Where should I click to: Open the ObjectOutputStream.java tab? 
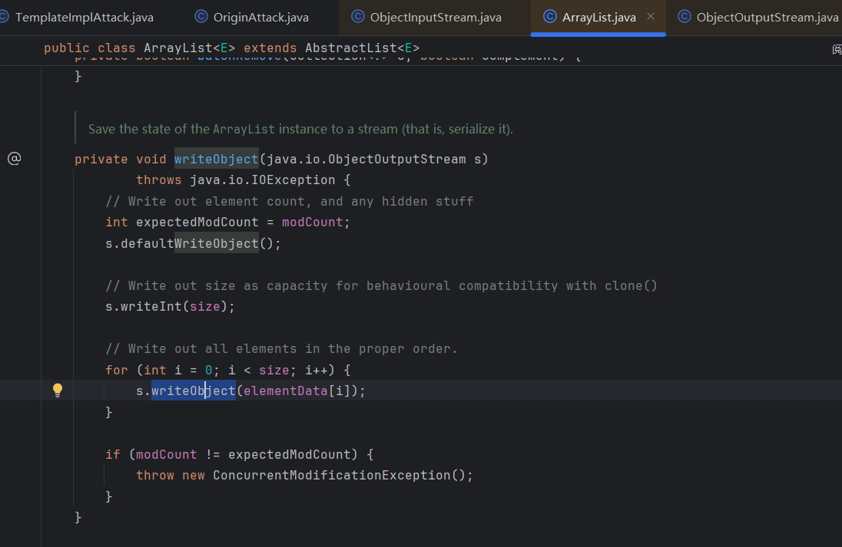(767, 17)
